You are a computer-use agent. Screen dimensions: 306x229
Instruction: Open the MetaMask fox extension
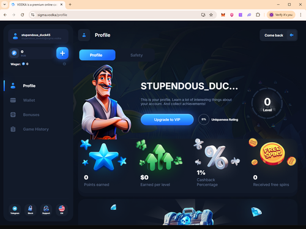(223, 15)
